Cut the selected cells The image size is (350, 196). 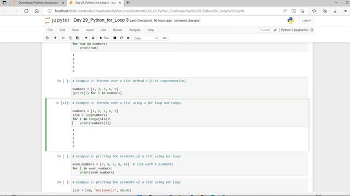click(63, 38)
